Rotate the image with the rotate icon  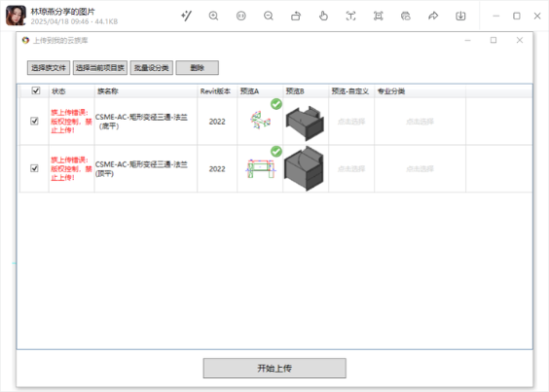click(x=296, y=16)
